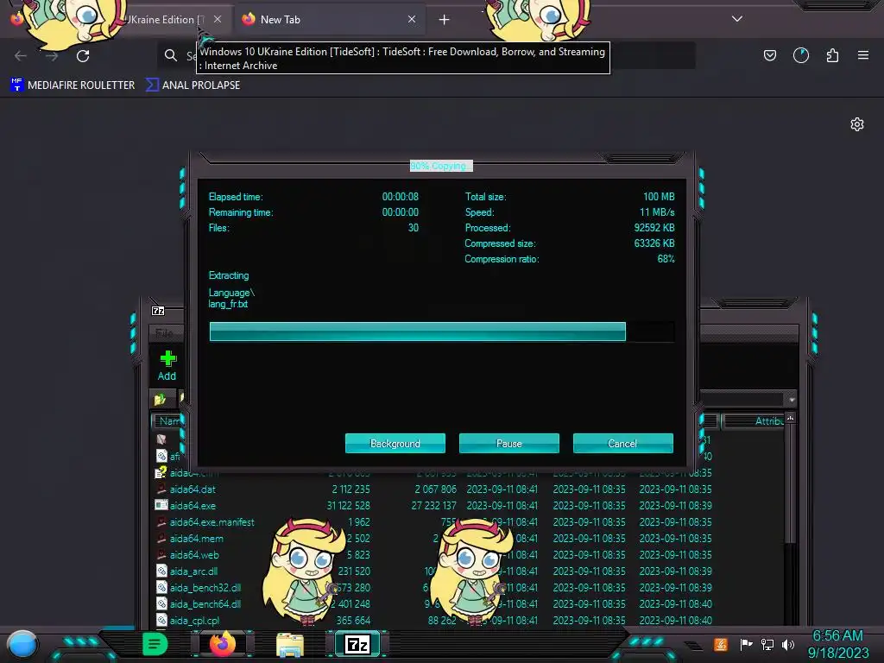
Task: Pause the extraction
Action: (509, 443)
